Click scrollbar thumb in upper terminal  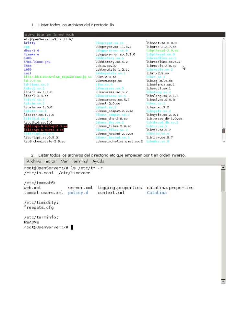[224, 131]
